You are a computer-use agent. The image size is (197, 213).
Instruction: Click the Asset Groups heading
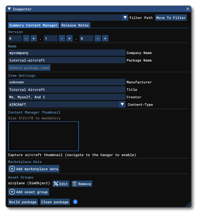(20, 177)
